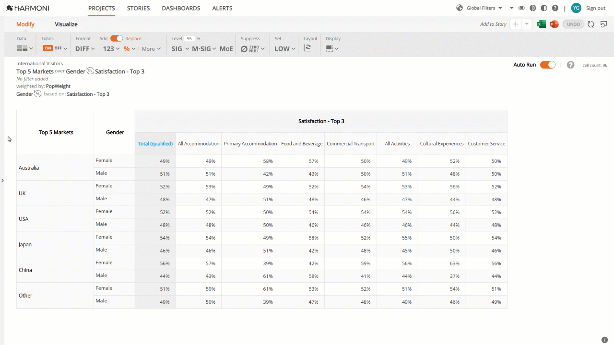Expand the DIFF format dropdown
This screenshot has height=345, width=614.
[x=85, y=49]
